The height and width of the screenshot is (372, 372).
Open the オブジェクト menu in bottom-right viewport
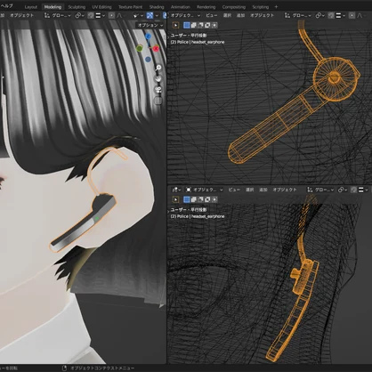click(x=285, y=190)
